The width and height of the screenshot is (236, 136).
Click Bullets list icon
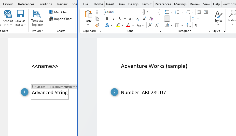point(167,12)
